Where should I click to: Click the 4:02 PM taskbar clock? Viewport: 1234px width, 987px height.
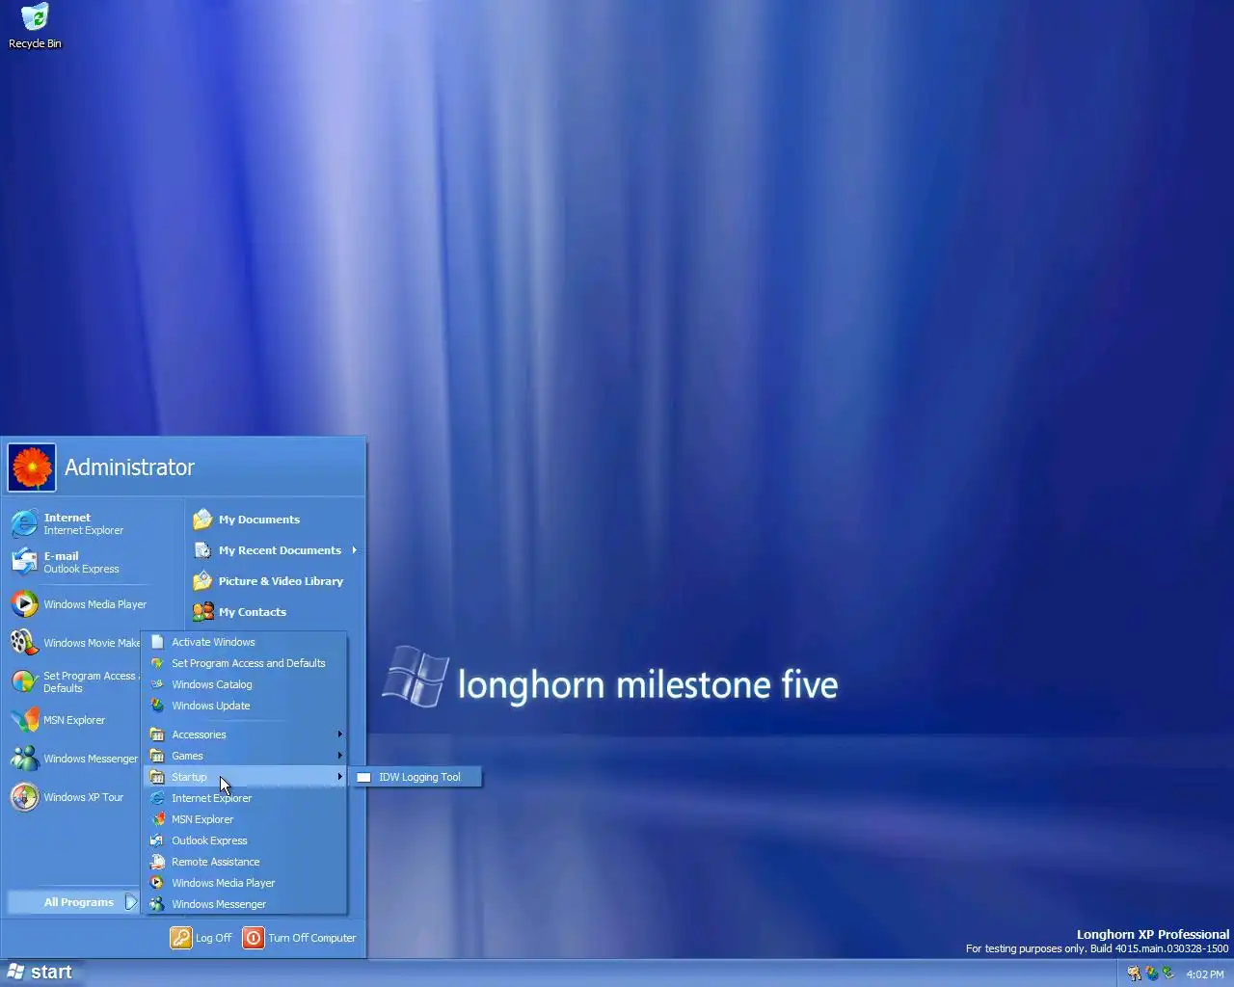[x=1204, y=974]
